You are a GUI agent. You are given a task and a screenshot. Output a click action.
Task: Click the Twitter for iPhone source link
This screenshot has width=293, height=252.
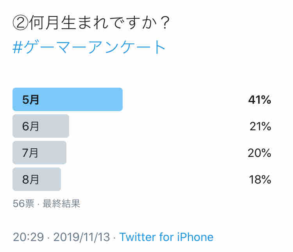tap(166, 237)
